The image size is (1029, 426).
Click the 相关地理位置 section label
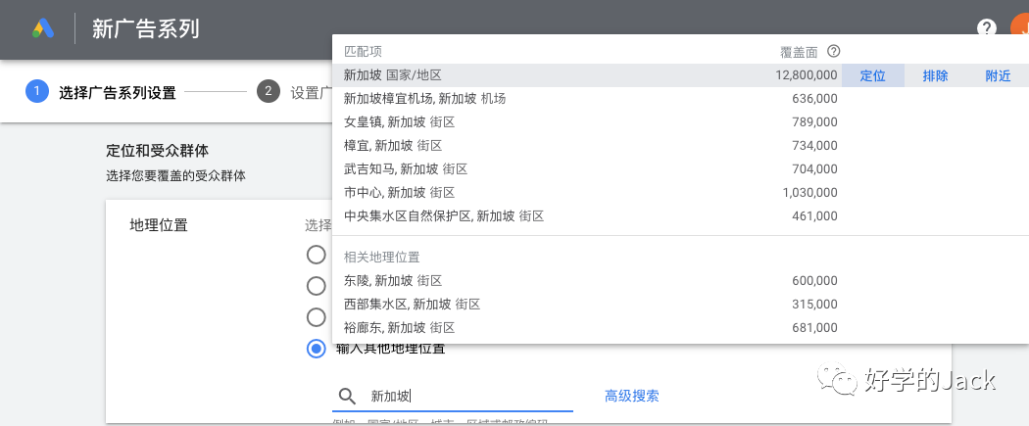(382, 257)
